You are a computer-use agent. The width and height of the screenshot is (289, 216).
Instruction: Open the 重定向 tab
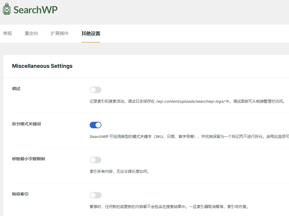[x=31, y=33]
